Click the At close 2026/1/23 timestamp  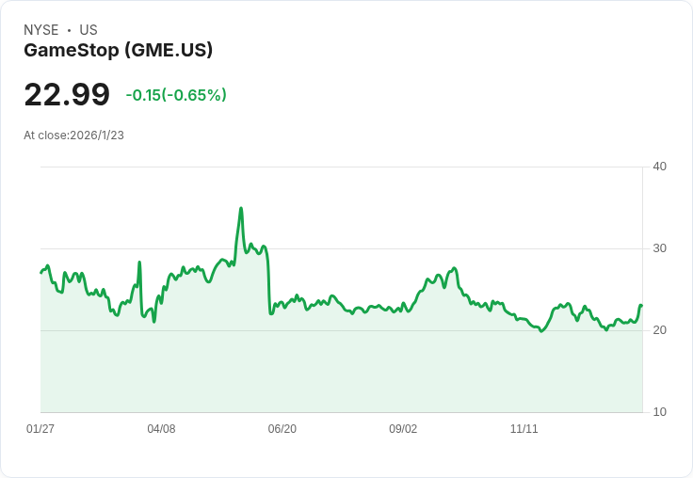pyautogui.click(x=74, y=135)
